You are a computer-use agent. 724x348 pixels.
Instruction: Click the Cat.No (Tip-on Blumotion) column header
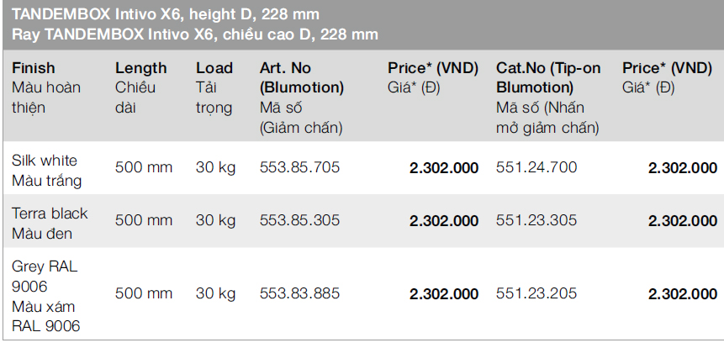pos(548,77)
